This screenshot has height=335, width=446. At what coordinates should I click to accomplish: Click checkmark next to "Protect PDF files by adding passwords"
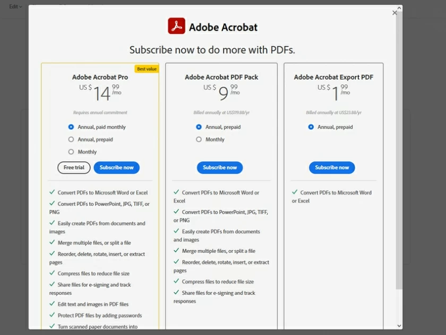point(53,314)
